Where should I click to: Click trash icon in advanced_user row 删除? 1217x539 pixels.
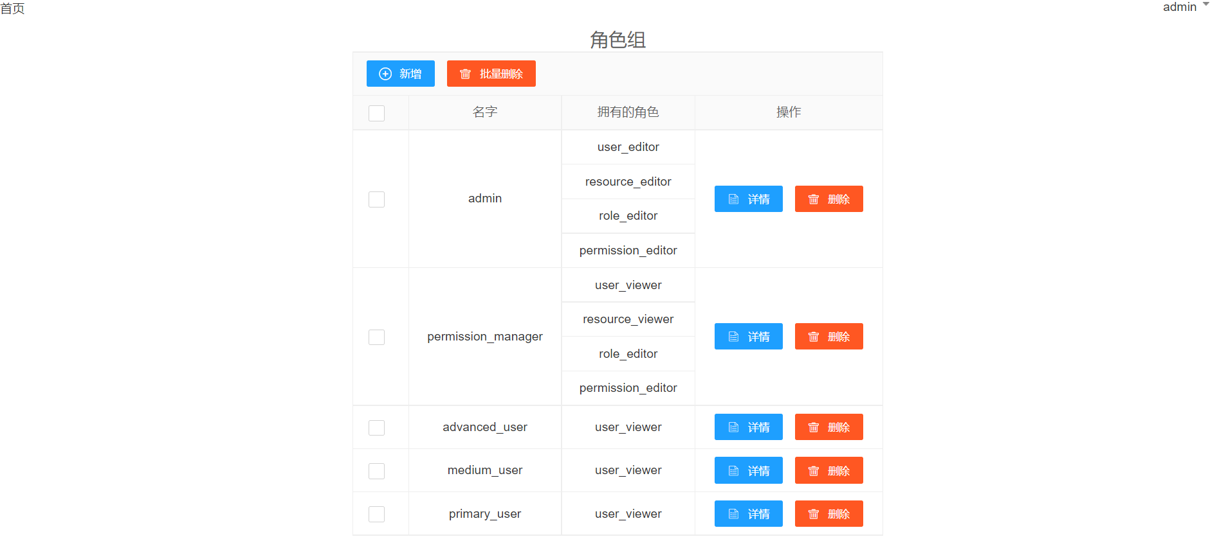click(x=814, y=427)
